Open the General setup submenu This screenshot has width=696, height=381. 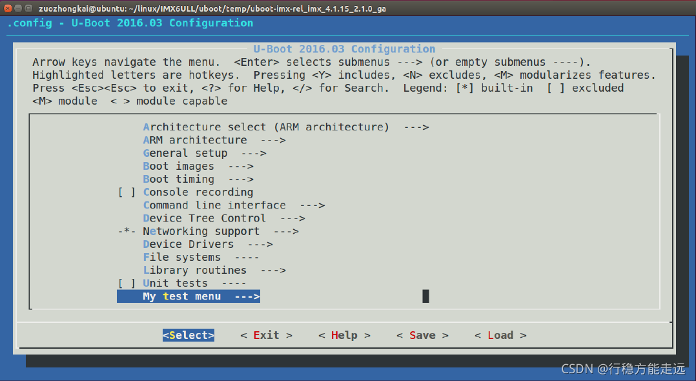point(188,153)
